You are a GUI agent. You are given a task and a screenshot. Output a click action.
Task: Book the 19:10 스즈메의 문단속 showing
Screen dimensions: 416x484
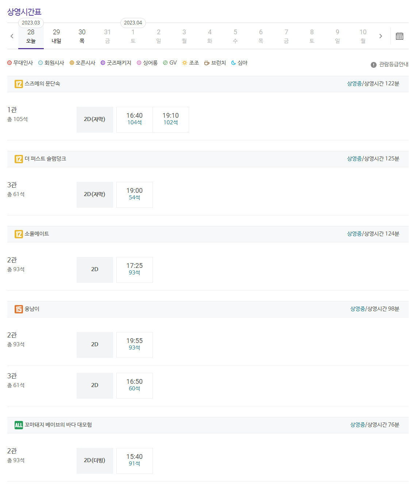(171, 120)
